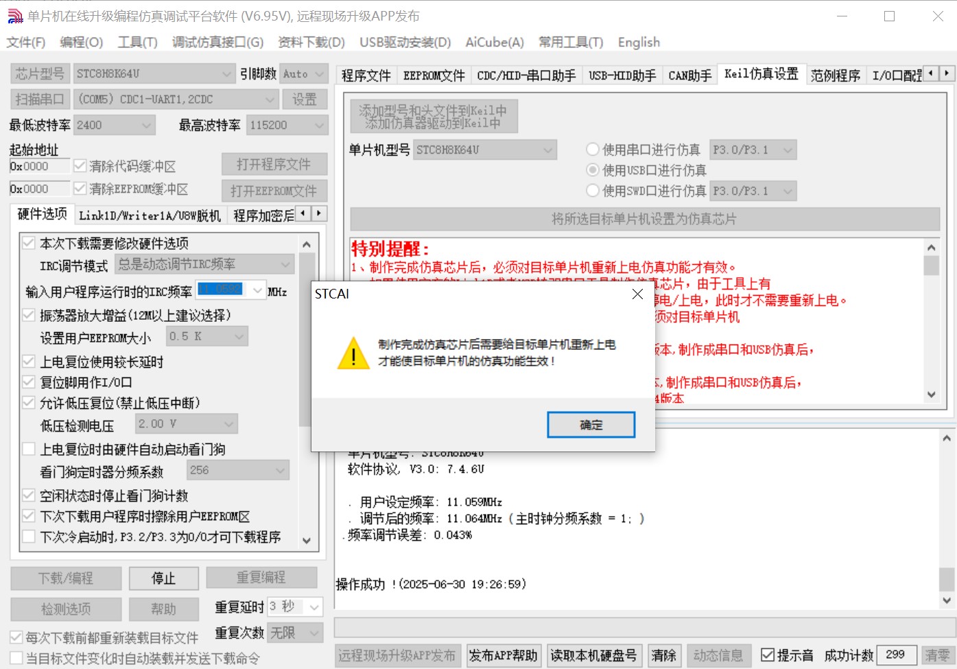Image resolution: width=957 pixels, height=669 pixels.
Task: Click the 读取本机硬盘号 button
Action: [x=594, y=655]
